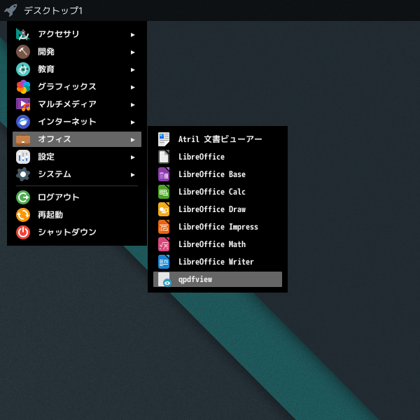This screenshot has width=420, height=420.
Task: Choose ログアウト to log out
Action: pyautogui.click(x=77, y=197)
